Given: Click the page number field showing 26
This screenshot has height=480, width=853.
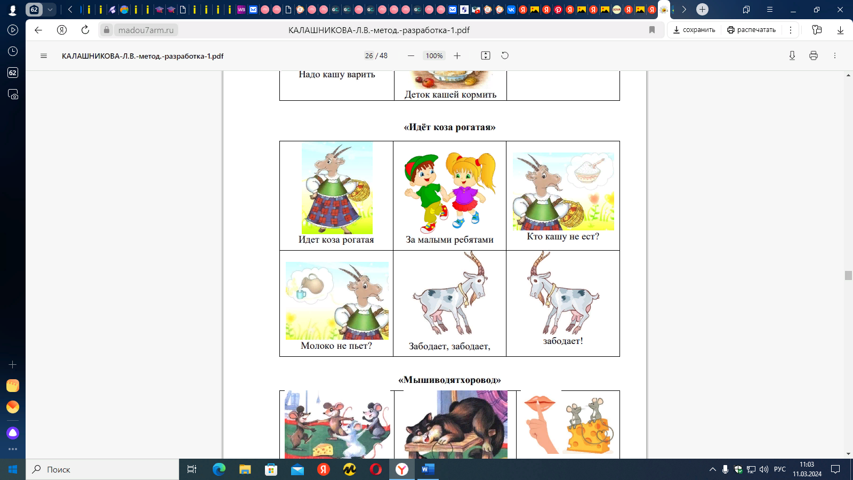Looking at the screenshot, I should click(x=369, y=56).
